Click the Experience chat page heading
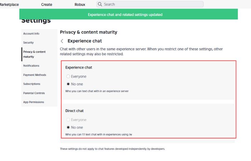The image size is (251, 161). [x=85, y=41]
